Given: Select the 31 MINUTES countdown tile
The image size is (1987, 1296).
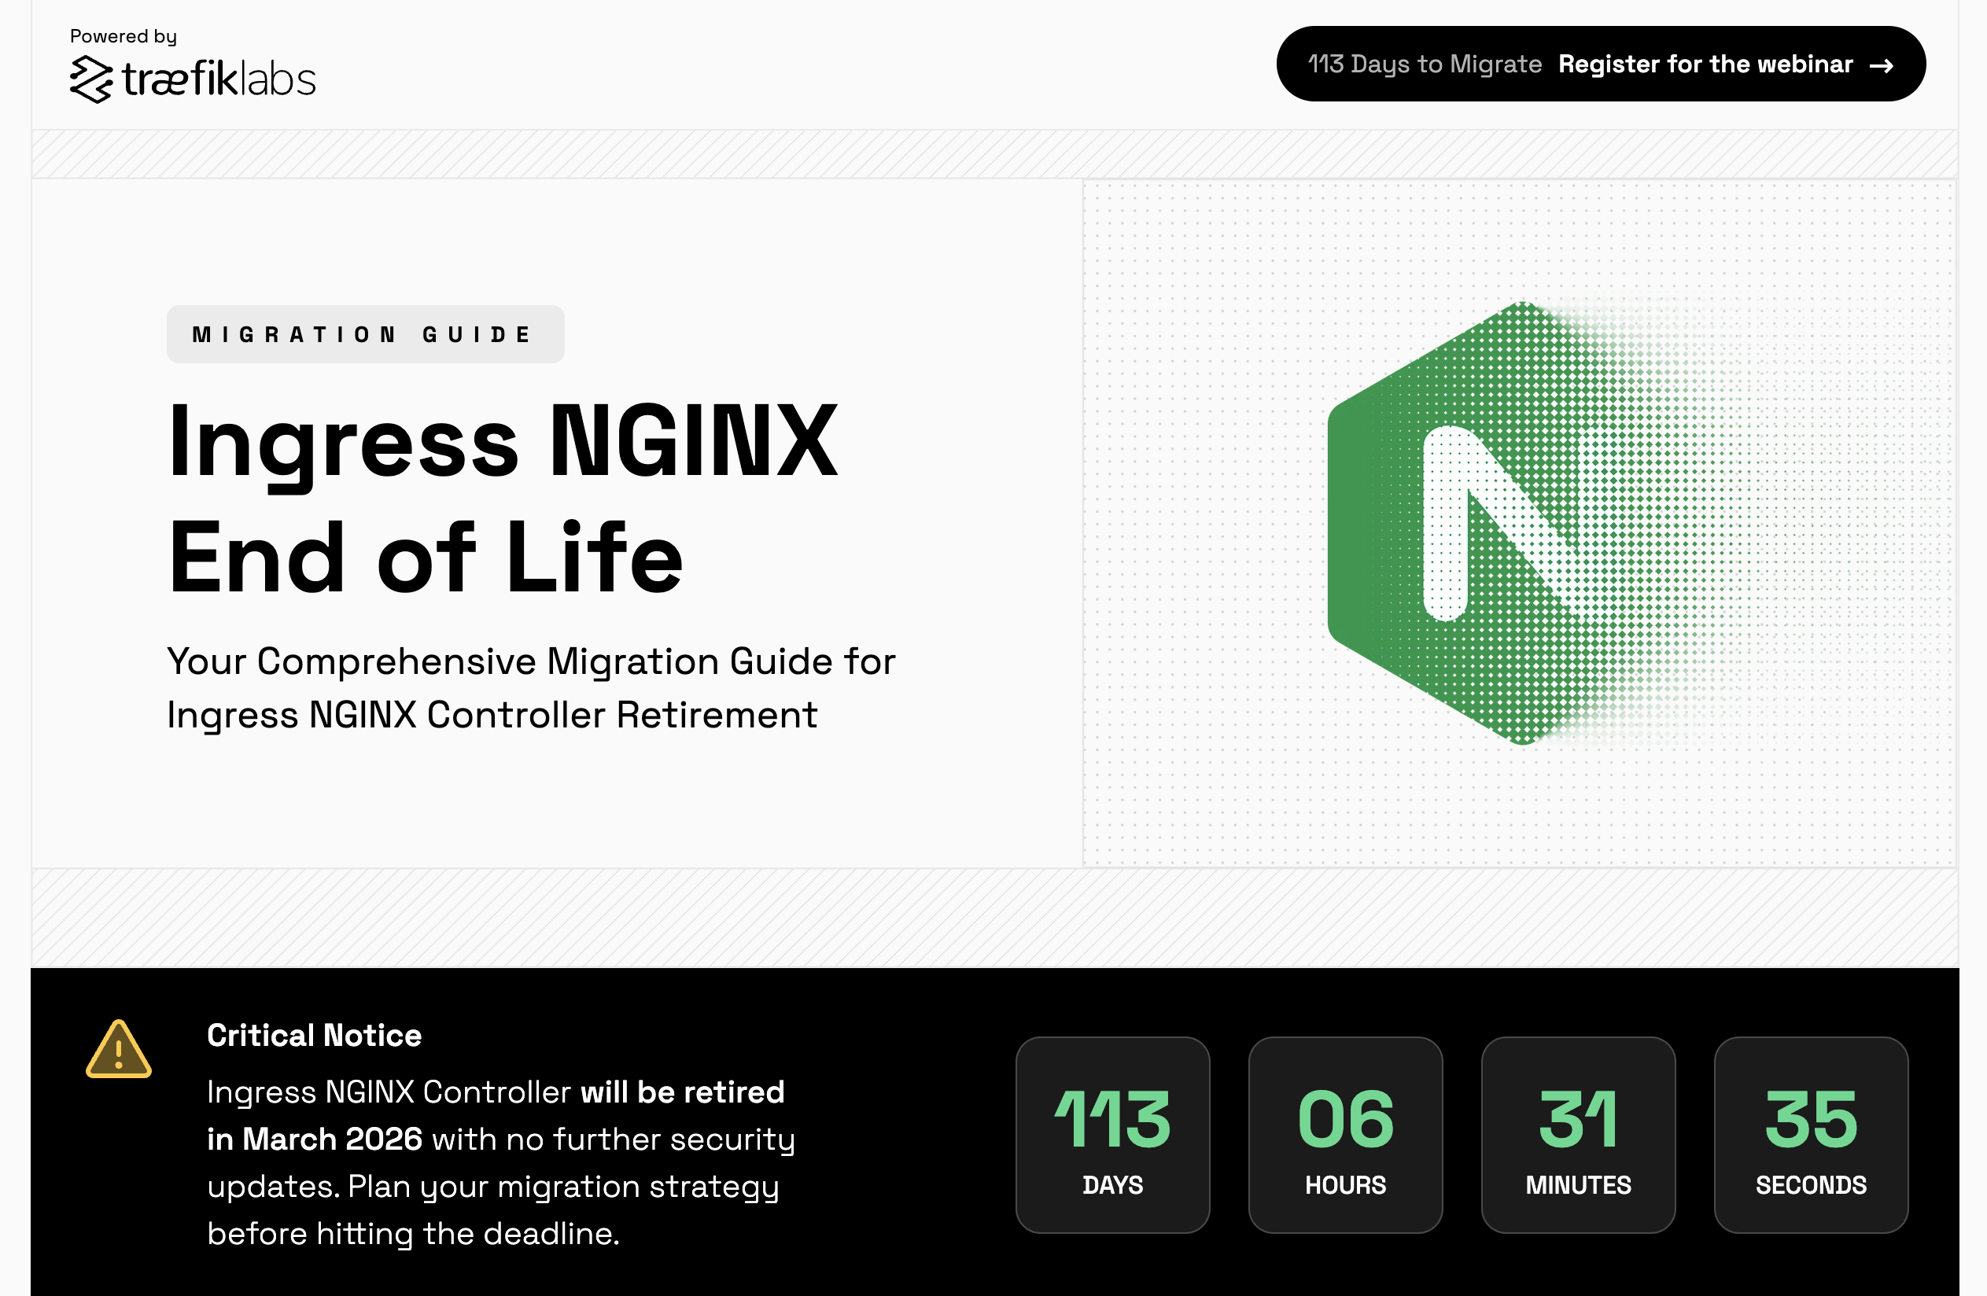Looking at the screenshot, I should tap(1578, 1135).
